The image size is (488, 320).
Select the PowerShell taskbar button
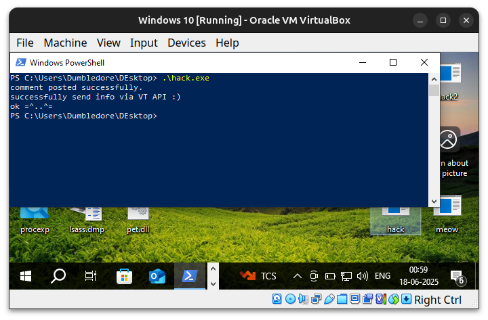190,276
